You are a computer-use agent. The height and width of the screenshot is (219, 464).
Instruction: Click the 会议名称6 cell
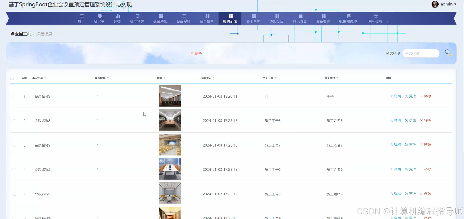[43, 170]
